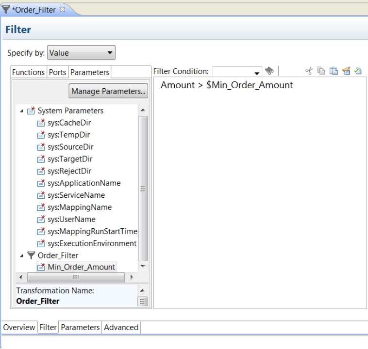Click the System Parameters folder icon

pos(31,111)
